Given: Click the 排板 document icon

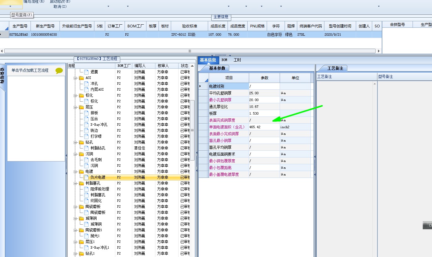Looking at the screenshot, I should pyautogui.click(x=86, y=113).
